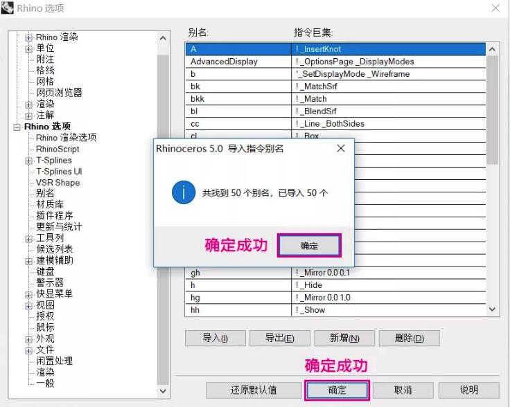The height and width of the screenshot is (407, 510).
Task: Select 一般 tree item
Action: point(45,383)
